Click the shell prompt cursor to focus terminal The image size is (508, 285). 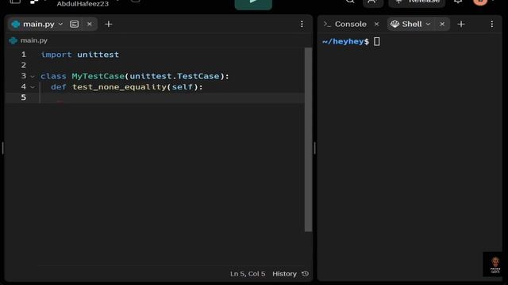pos(377,41)
